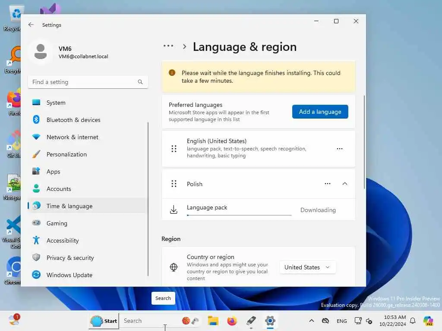Open the notifications bell
The image size is (442, 331).
[x=413, y=321]
